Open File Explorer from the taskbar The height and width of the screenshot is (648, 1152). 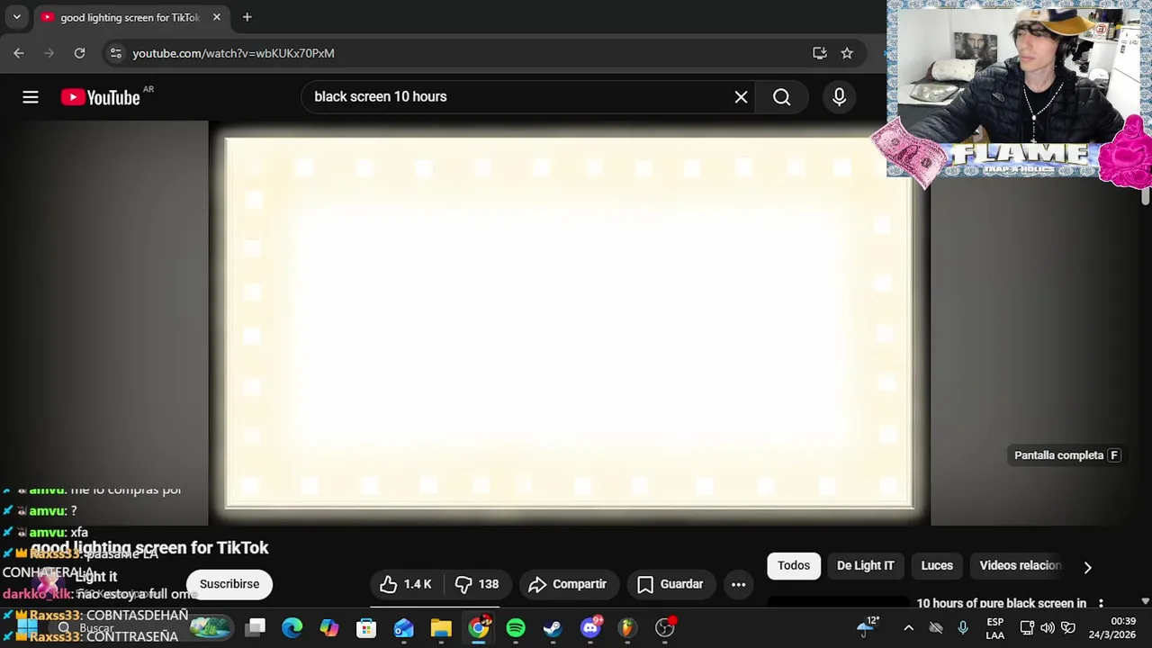(x=441, y=627)
